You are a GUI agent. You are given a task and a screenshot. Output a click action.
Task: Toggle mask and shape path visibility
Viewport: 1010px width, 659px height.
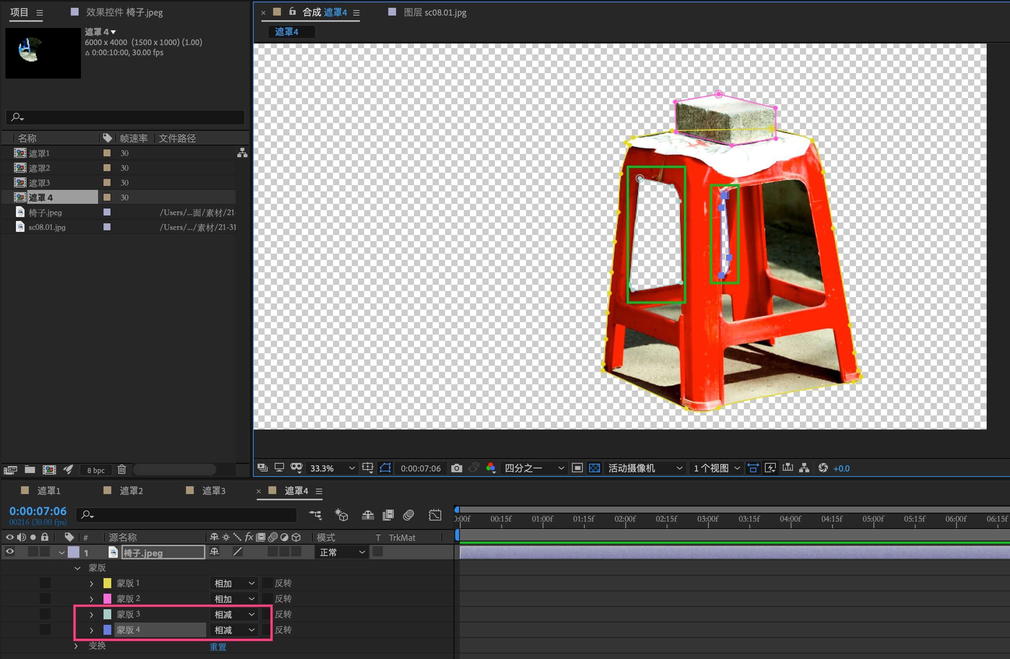(385, 468)
